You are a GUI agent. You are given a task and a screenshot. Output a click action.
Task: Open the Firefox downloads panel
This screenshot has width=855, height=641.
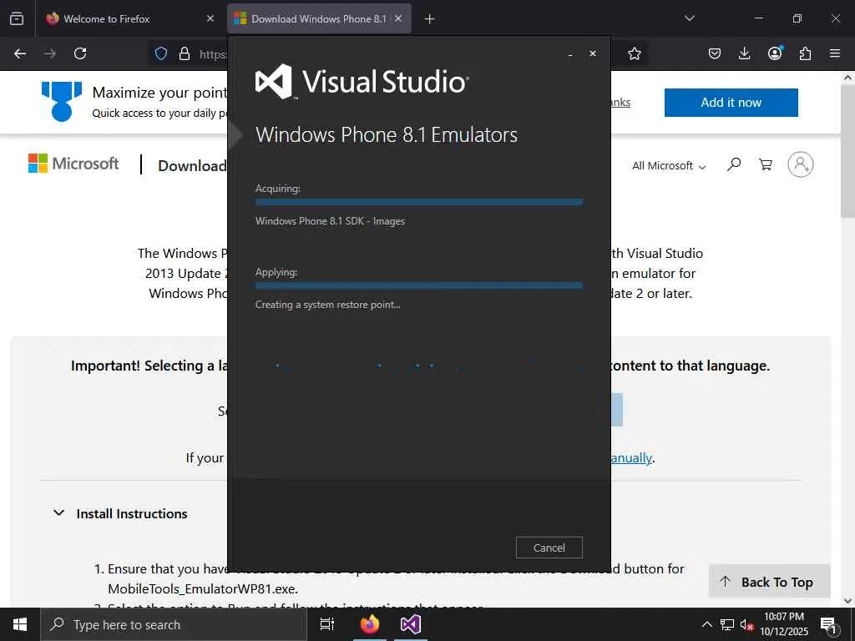(x=744, y=53)
